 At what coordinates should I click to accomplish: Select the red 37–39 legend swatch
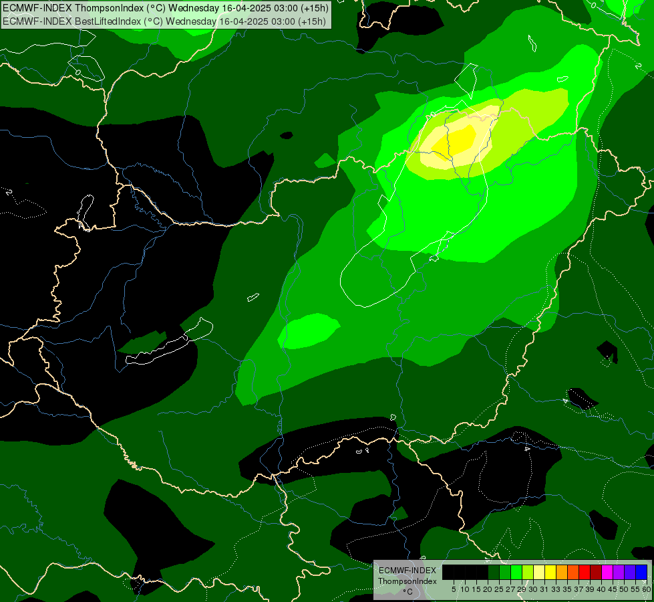pos(585,572)
